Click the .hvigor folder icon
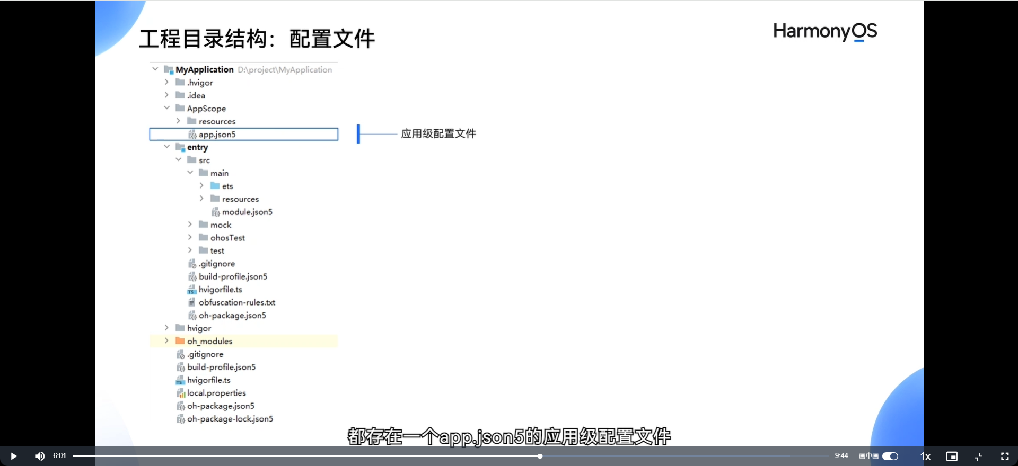 click(180, 82)
